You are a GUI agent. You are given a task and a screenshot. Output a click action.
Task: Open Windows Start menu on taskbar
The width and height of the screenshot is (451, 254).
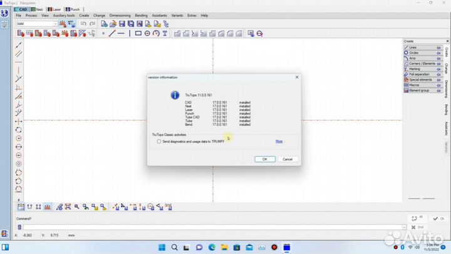[x=162, y=247]
